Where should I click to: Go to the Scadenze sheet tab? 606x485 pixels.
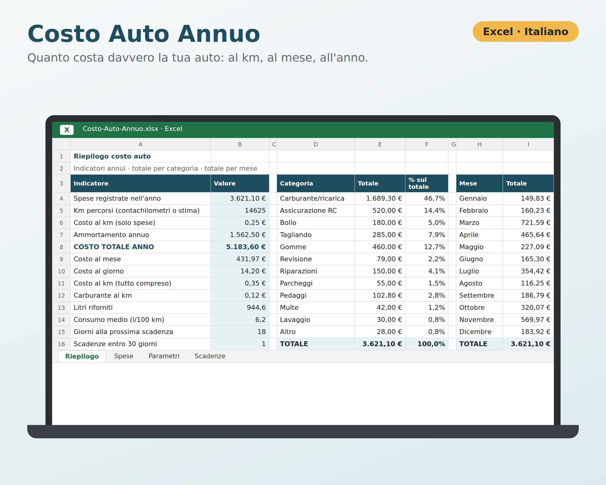[x=210, y=356]
